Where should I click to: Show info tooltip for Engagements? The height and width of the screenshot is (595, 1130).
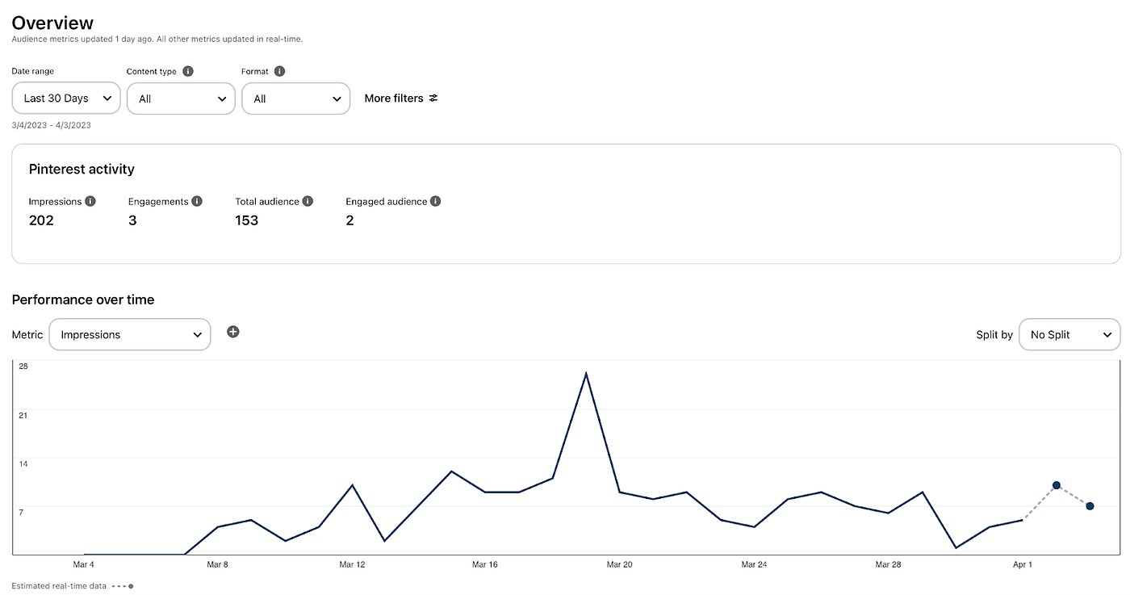(x=197, y=201)
